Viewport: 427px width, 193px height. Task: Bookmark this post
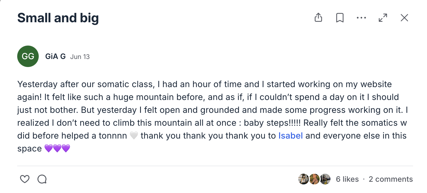(340, 18)
